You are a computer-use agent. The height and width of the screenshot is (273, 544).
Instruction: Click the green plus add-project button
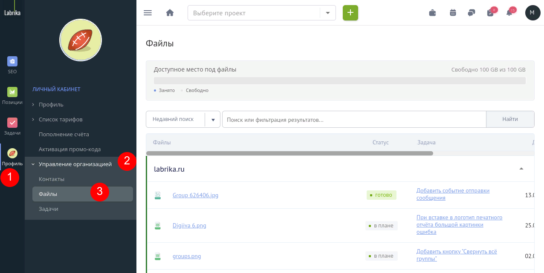350,13
